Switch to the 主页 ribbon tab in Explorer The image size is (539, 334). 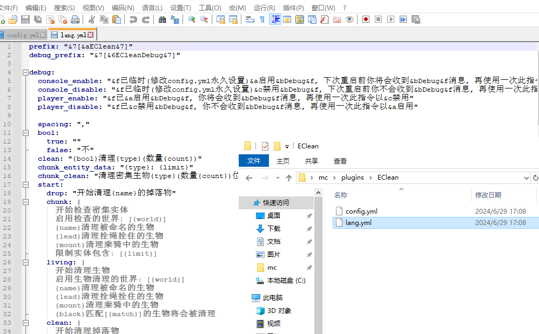(283, 161)
